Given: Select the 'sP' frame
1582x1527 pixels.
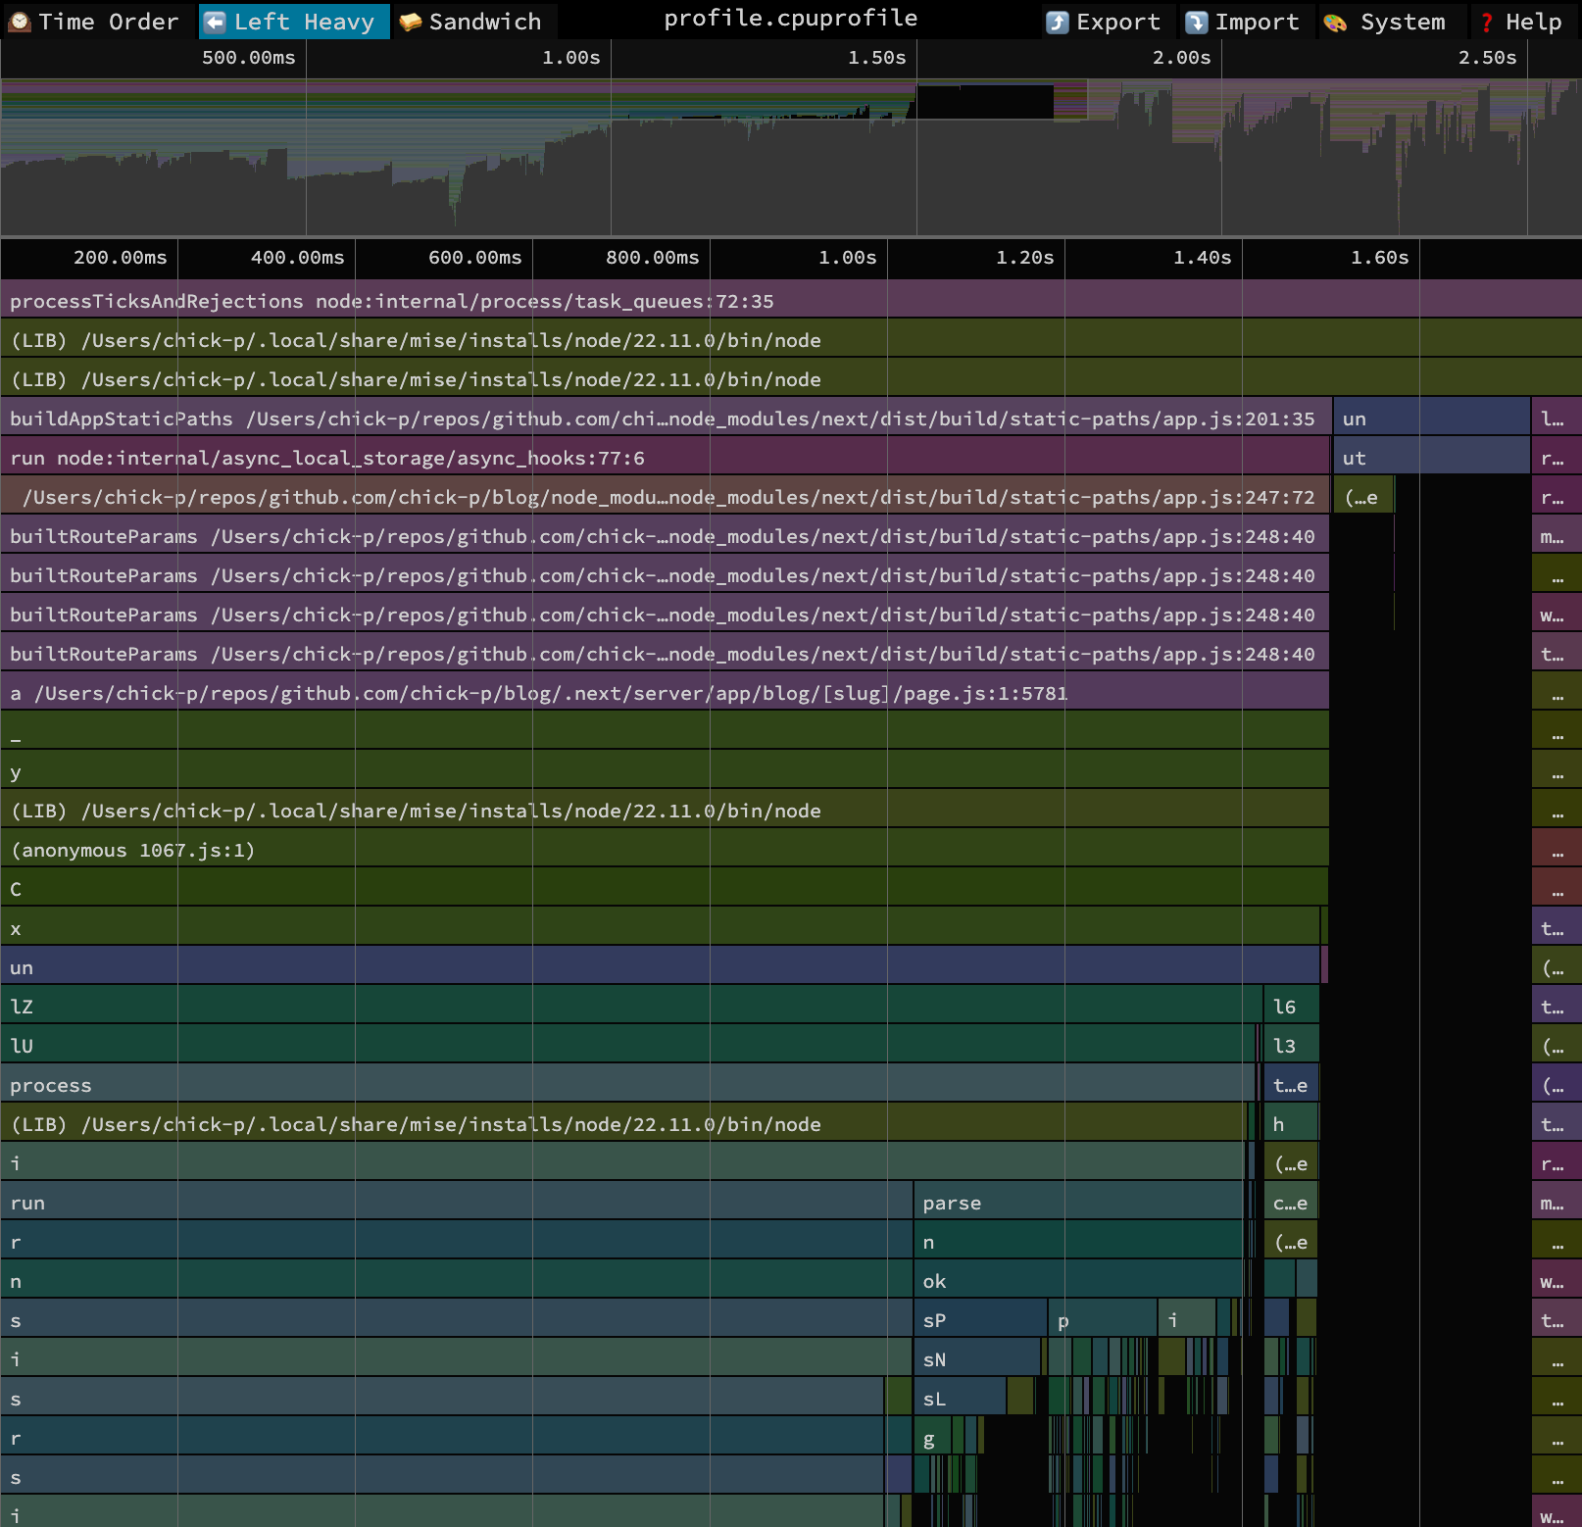Looking at the screenshot, I should coord(980,1318).
